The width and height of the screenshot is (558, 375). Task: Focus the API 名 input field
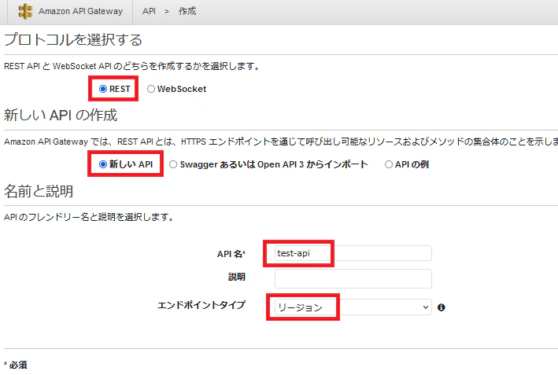(353, 253)
